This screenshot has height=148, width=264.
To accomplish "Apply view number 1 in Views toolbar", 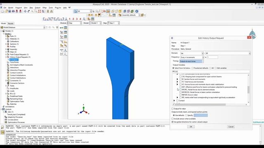I will coord(70,19).
